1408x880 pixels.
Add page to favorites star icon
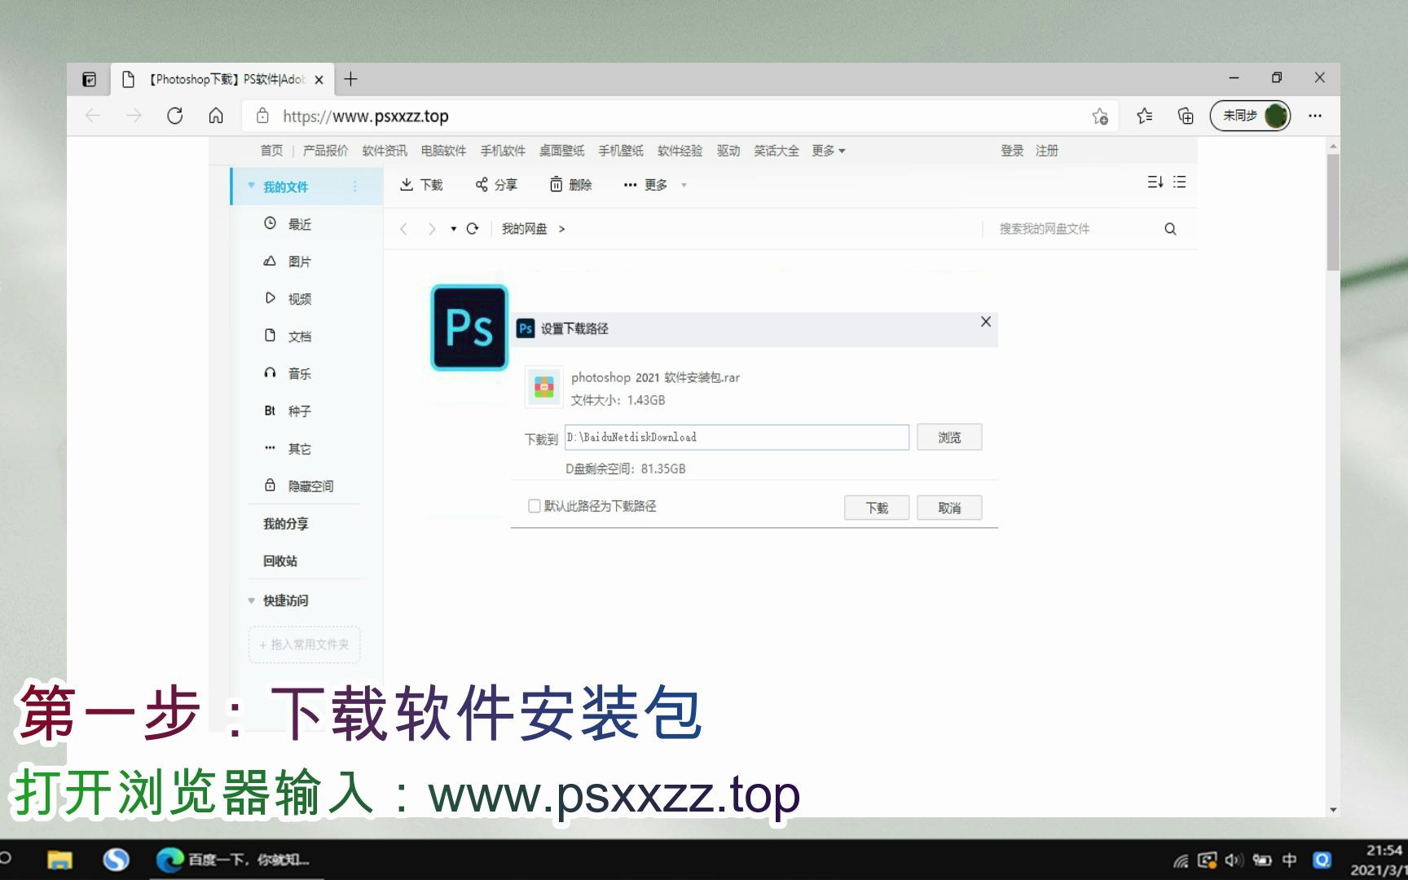click(1100, 116)
